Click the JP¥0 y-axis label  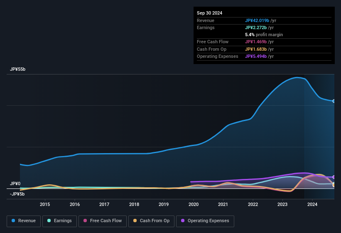(x=15, y=183)
